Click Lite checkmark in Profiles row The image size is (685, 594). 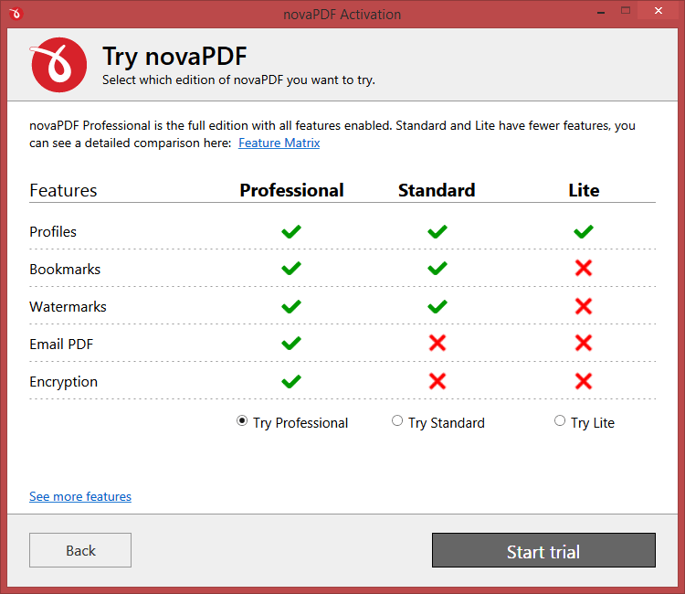(x=584, y=231)
